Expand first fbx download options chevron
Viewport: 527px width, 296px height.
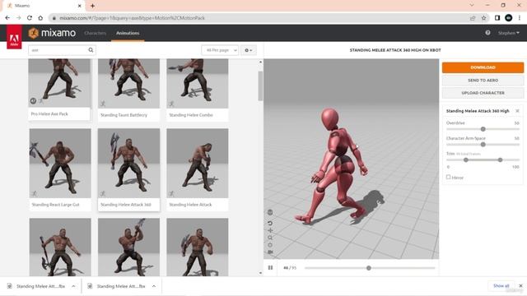73,286
